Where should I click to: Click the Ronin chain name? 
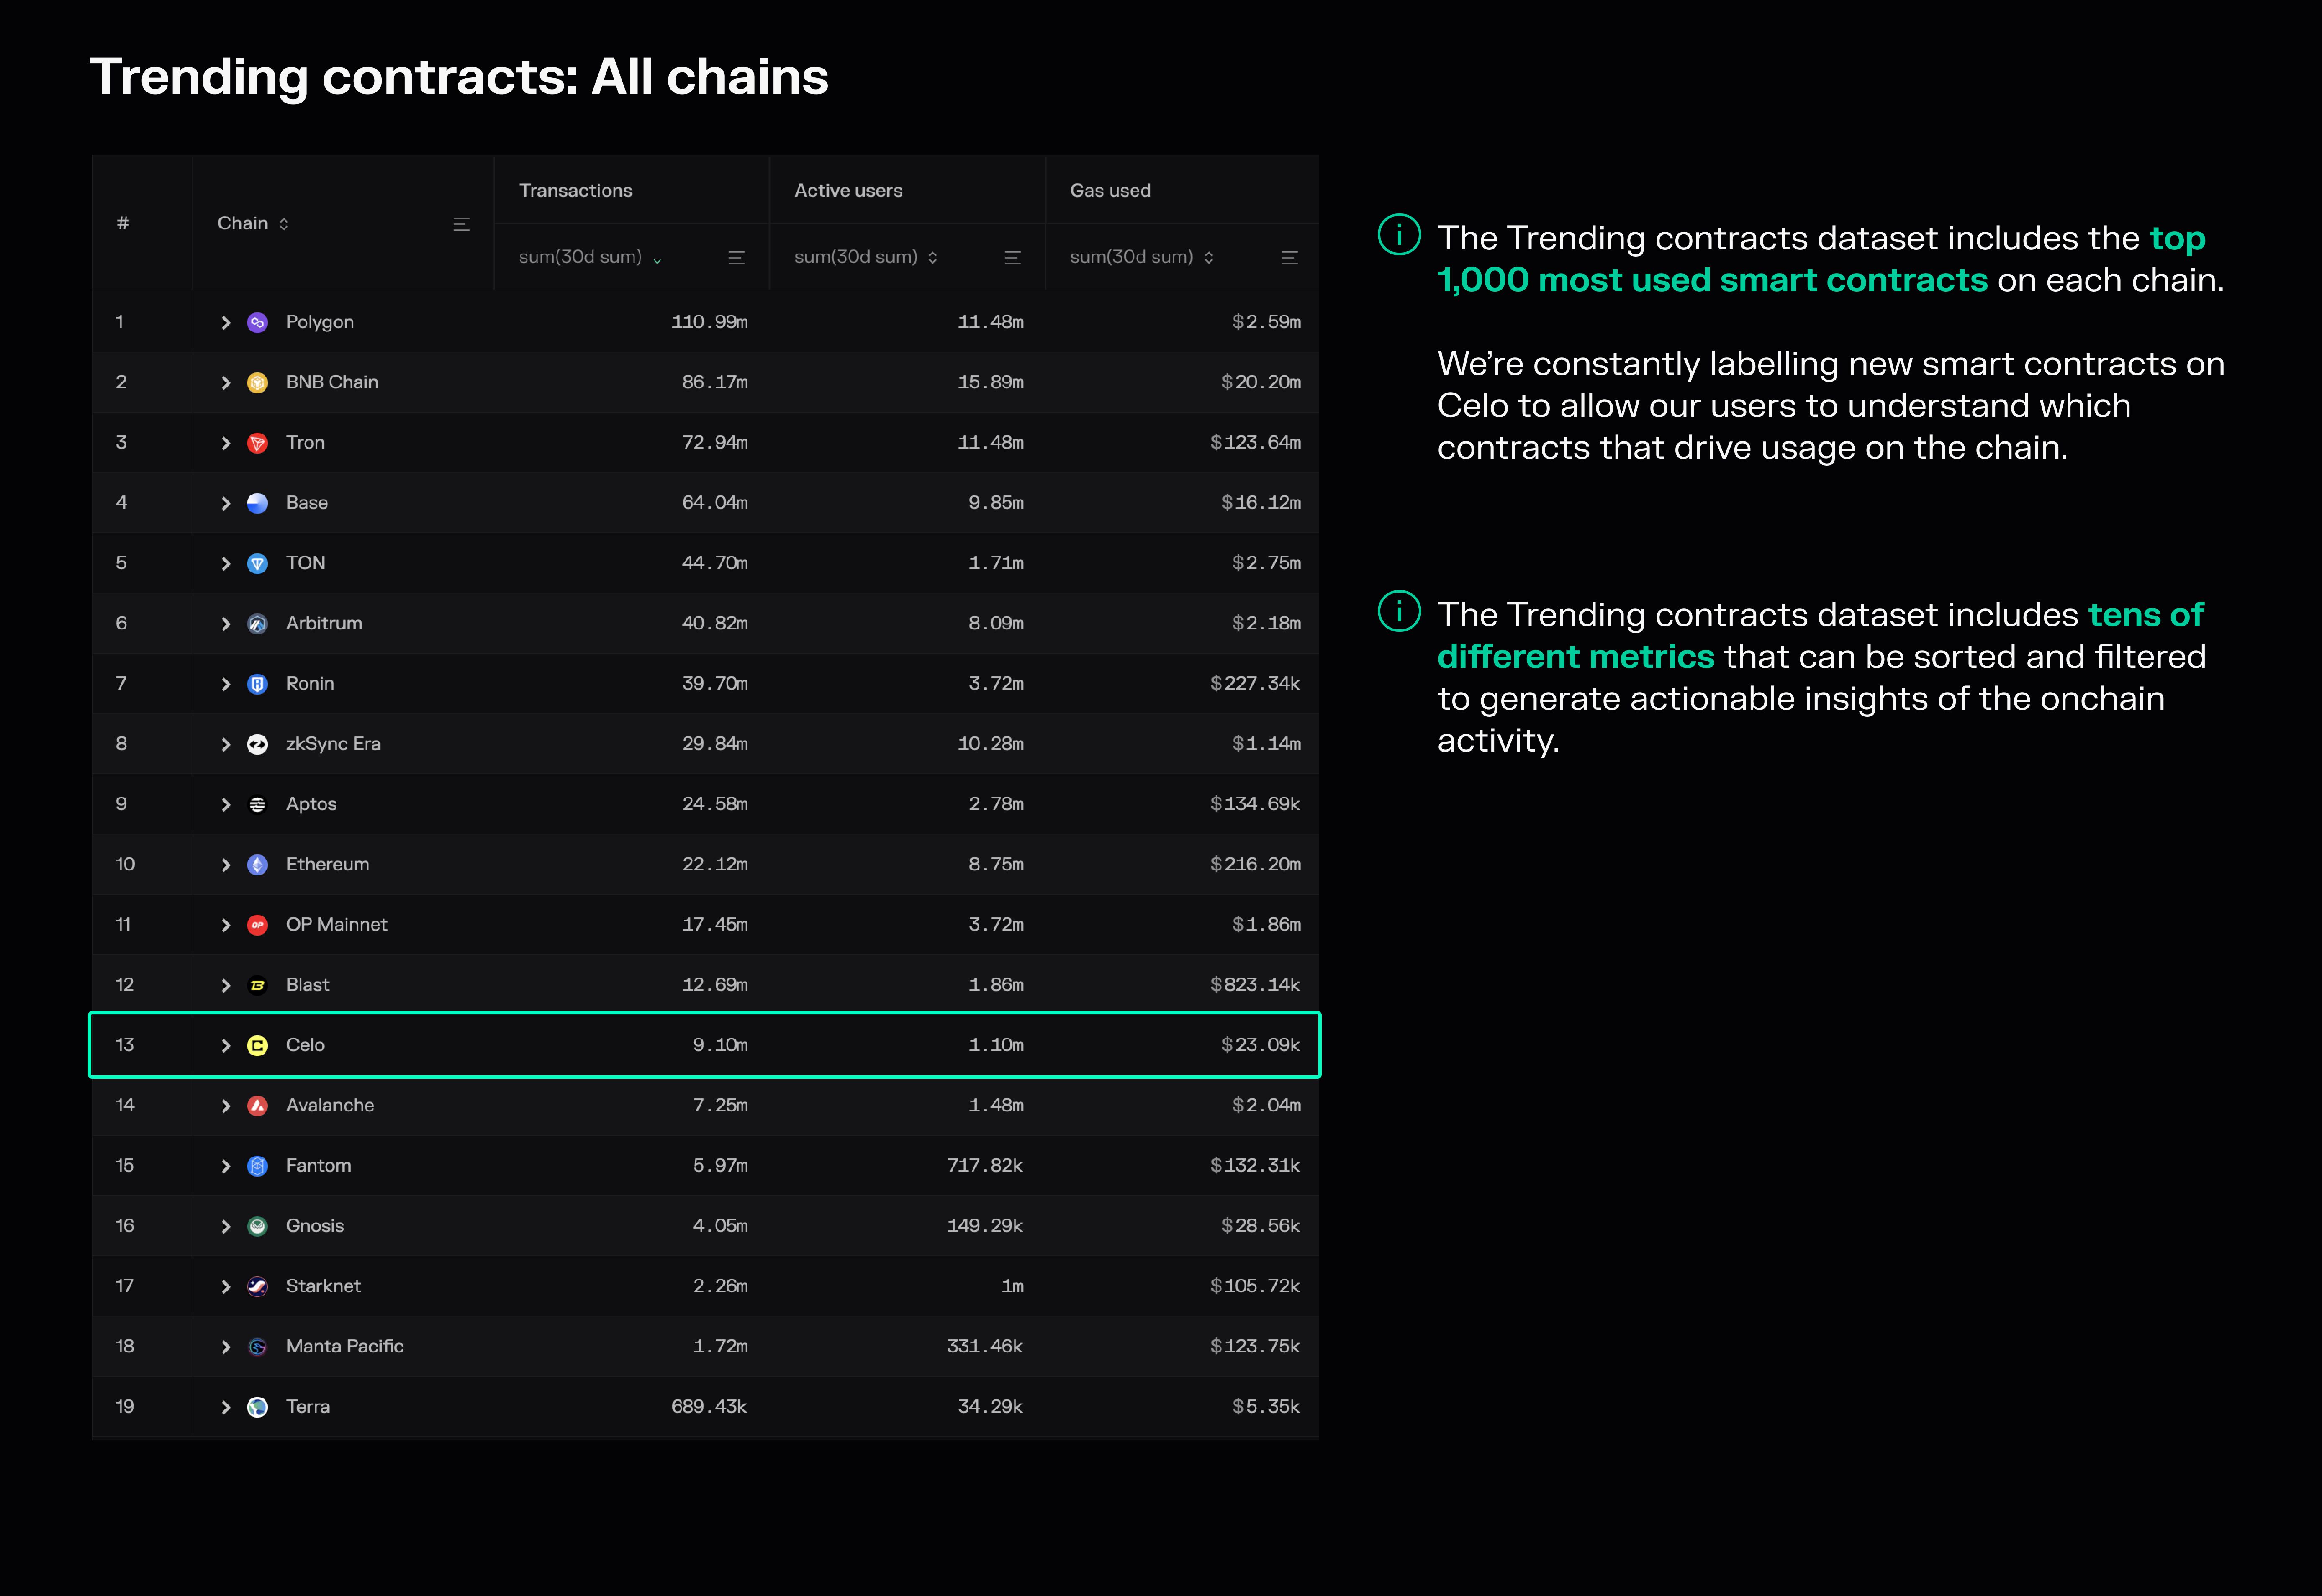point(311,683)
